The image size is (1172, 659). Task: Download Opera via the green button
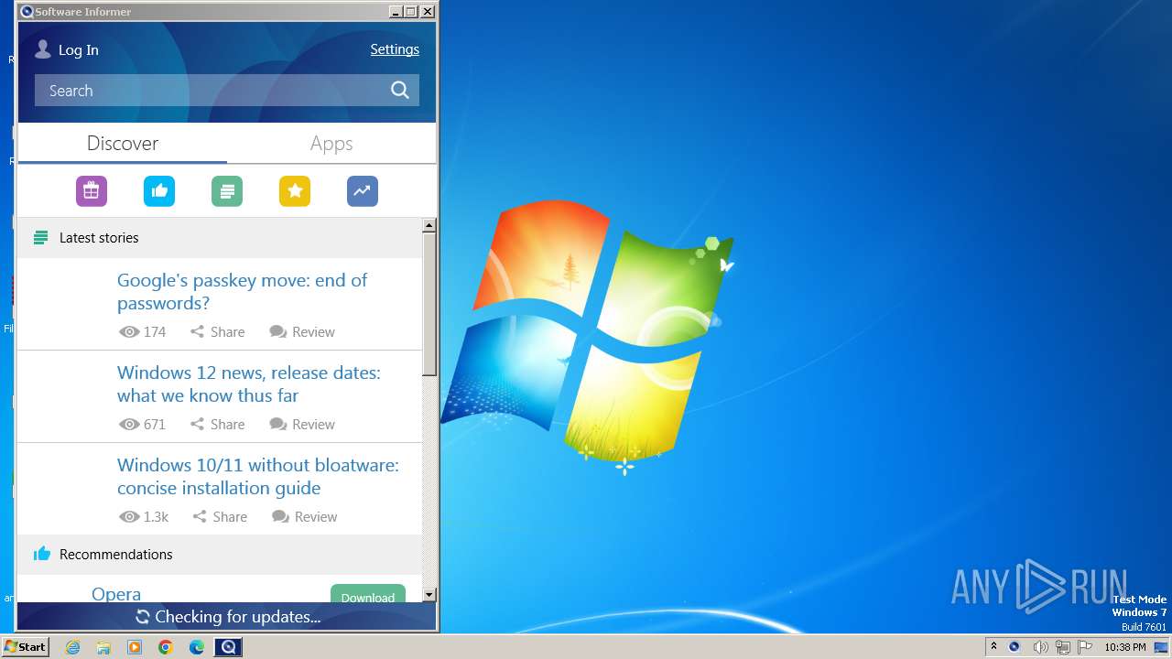pos(368,594)
